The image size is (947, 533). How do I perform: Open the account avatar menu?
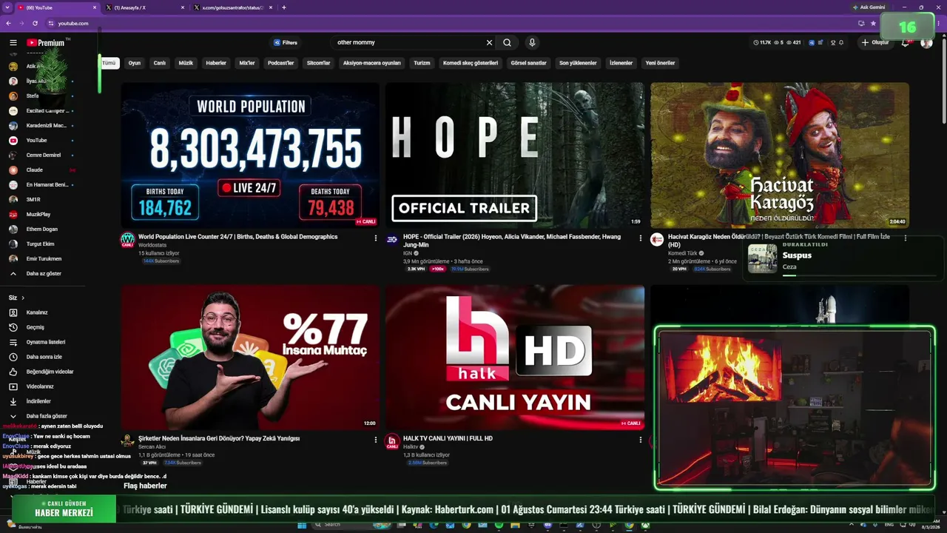(x=926, y=43)
